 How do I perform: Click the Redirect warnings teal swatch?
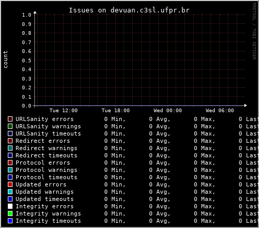tap(10, 148)
